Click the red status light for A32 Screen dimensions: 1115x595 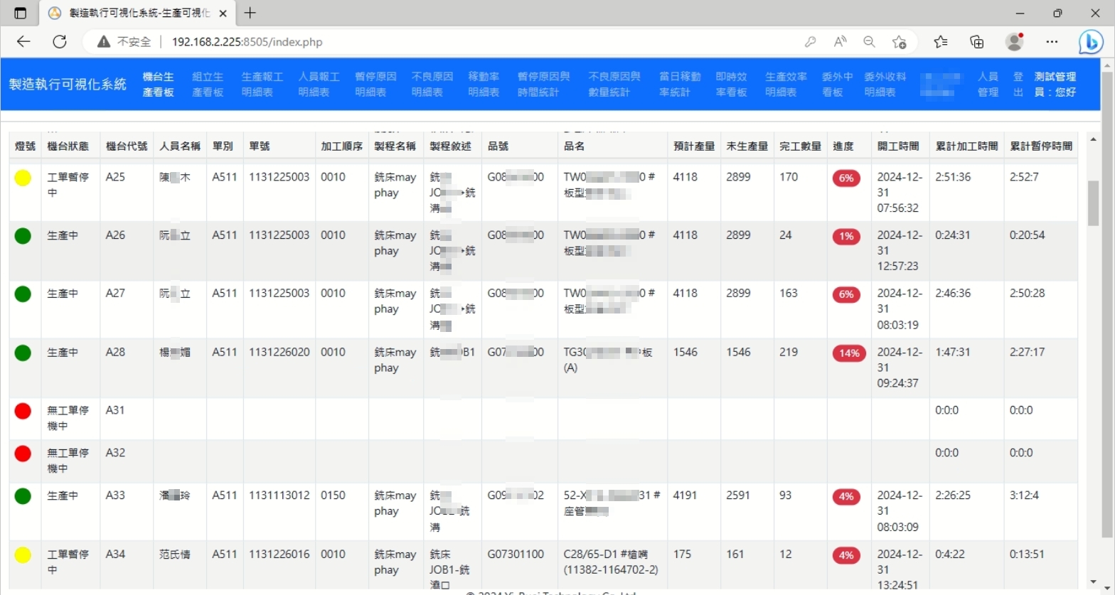(x=23, y=454)
